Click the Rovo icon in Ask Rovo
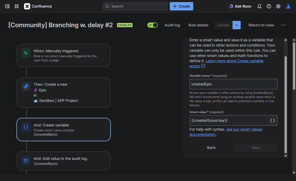 click(231, 6)
